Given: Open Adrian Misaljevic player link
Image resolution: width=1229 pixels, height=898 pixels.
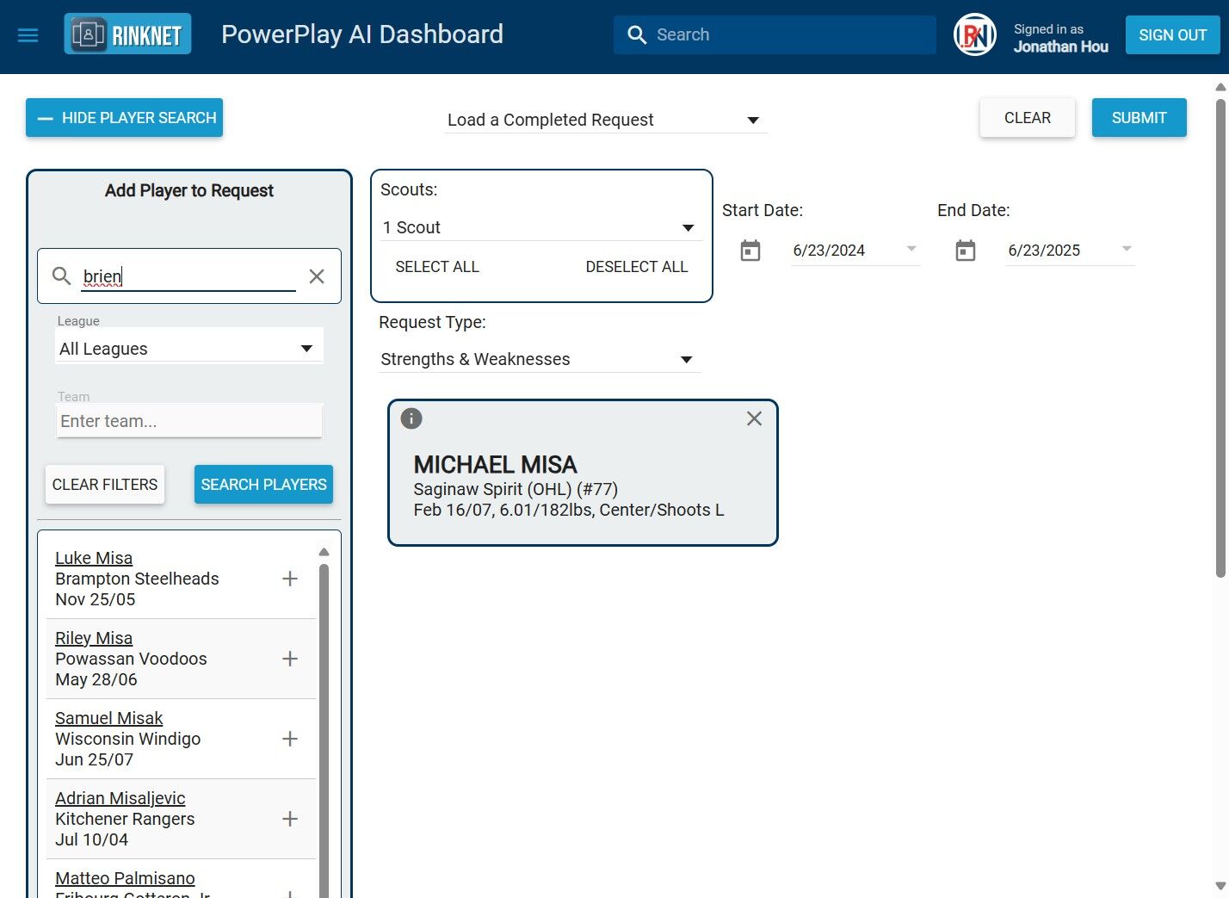Looking at the screenshot, I should (120, 798).
